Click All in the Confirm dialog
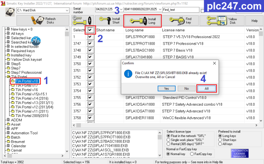The height and width of the screenshot is (164, 264). tap(206, 89)
